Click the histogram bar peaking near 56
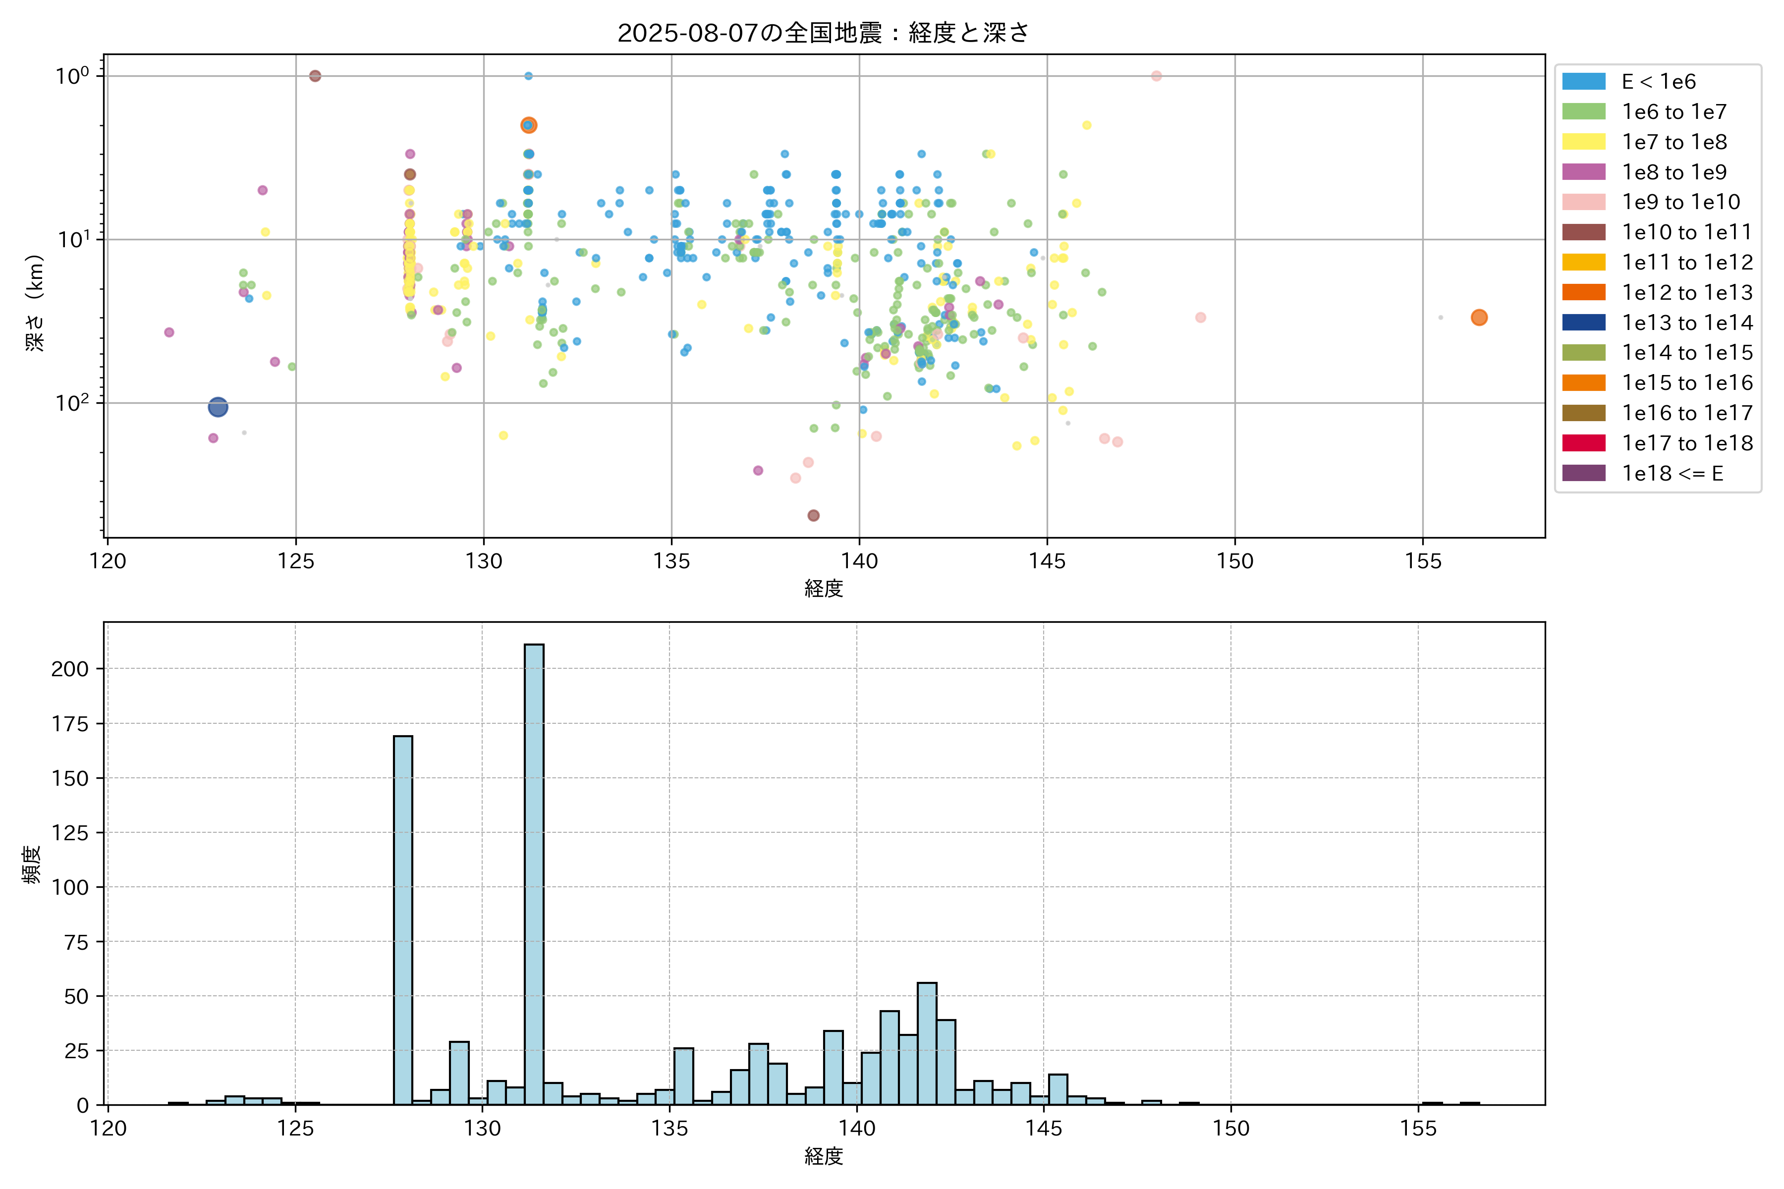Image resolution: width=1784 pixels, height=1189 pixels. click(x=926, y=1043)
